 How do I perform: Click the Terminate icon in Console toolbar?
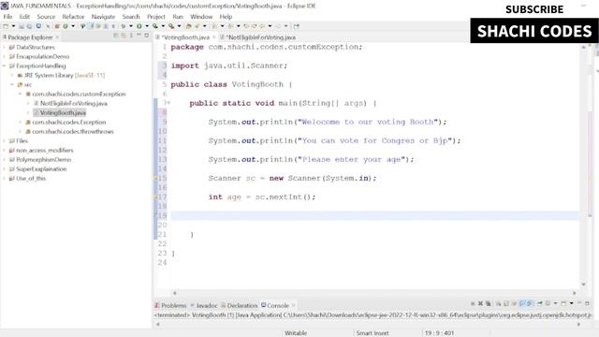(473, 303)
